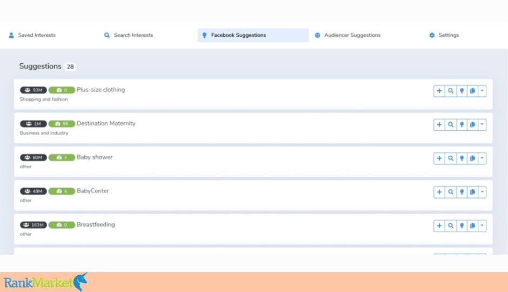Search Baby shower with magnifier icon

[450, 158]
